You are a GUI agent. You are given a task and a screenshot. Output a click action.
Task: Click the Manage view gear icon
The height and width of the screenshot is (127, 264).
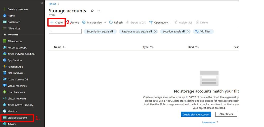[84, 22]
